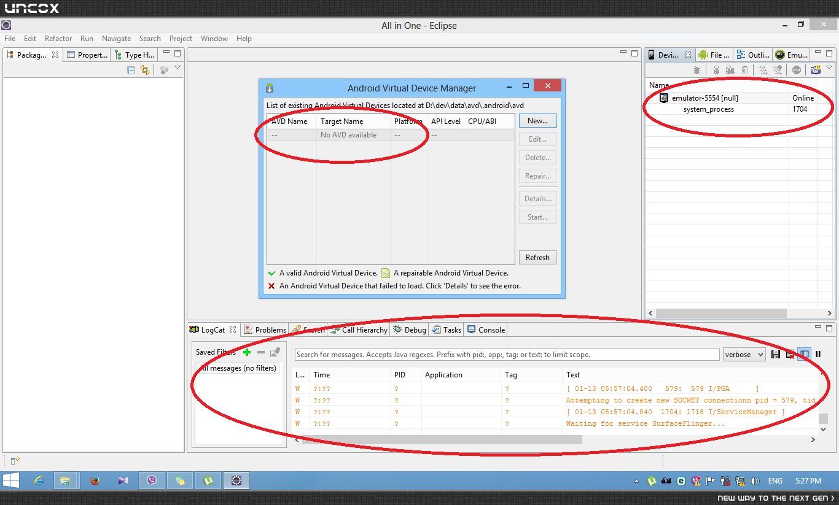Close the Package Explorer tab
This screenshot has width=839, height=505.
[x=55, y=55]
